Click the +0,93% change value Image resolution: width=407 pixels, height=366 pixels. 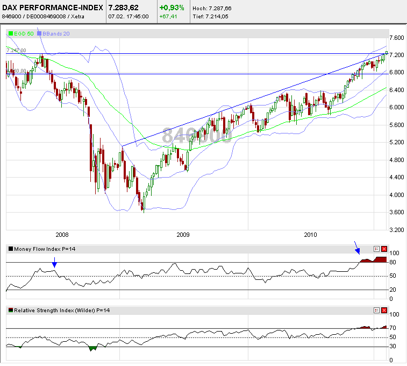click(172, 8)
